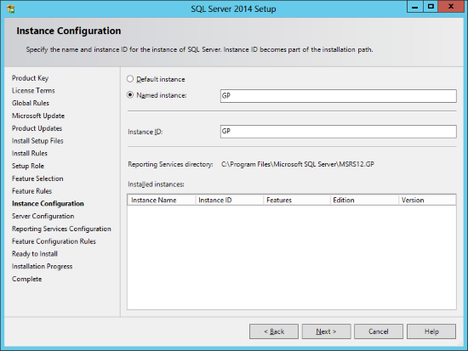Select Instance Configuration step in sidebar

48,203
